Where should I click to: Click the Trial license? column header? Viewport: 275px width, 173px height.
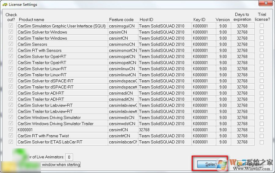pos(262,17)
